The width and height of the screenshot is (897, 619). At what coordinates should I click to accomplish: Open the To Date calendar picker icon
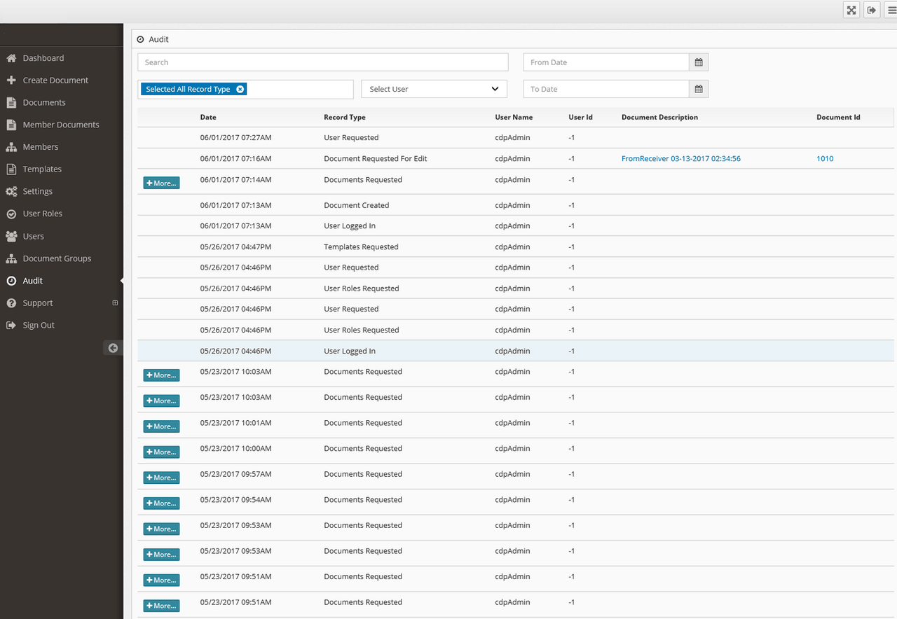point(699,89)
